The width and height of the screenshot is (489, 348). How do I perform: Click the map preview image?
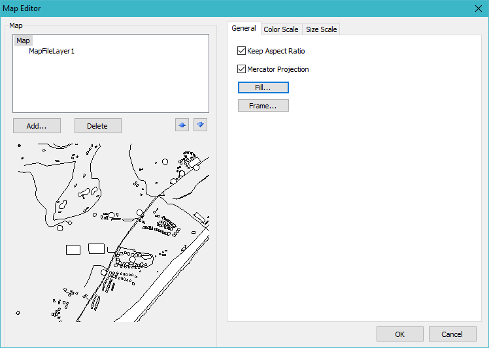pyautogui.click(x=111, y=232)
